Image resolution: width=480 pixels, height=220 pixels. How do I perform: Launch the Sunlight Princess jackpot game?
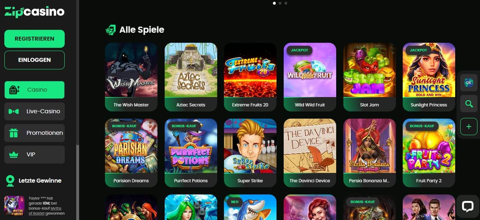429,77
